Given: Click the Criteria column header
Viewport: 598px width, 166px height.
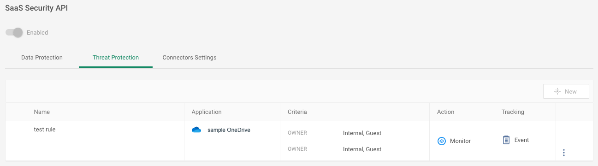Looking at the screenshot, I should (297, 112).
